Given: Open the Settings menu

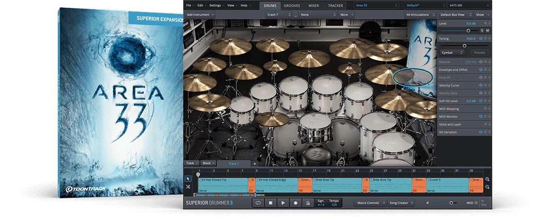Looking at the screenshot, I should click(x=216, y=6).
